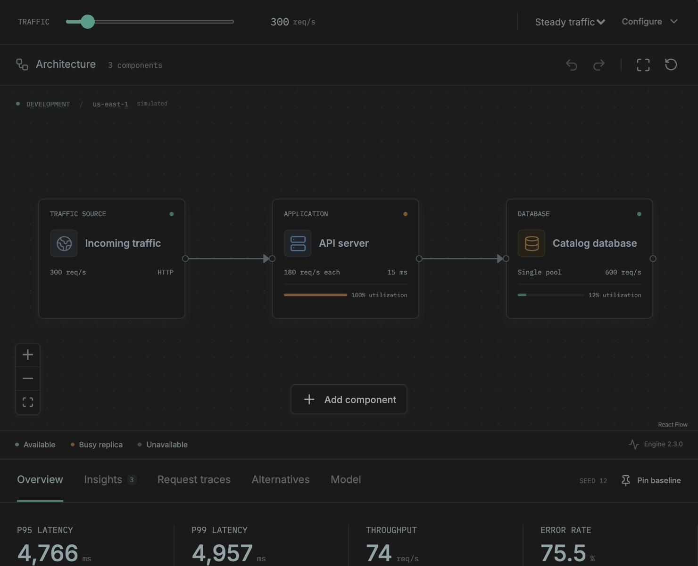Click the API server output connector
The width and height of the screenshot is (698, 566).
click(x=419, y=259)
